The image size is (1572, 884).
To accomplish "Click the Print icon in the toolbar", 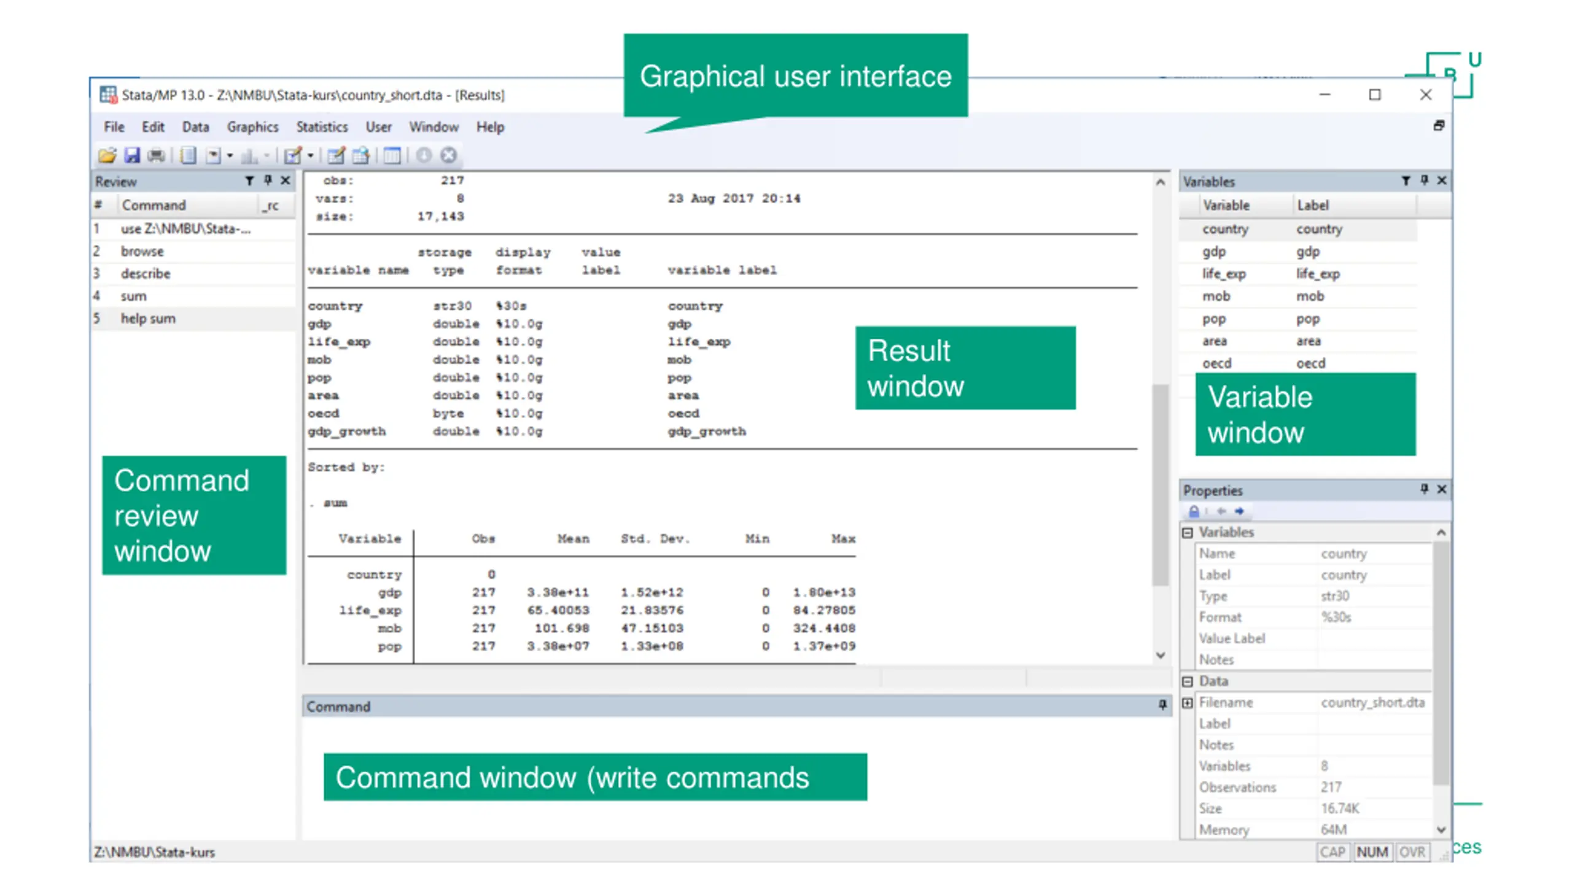I will (x=157, y=155).
